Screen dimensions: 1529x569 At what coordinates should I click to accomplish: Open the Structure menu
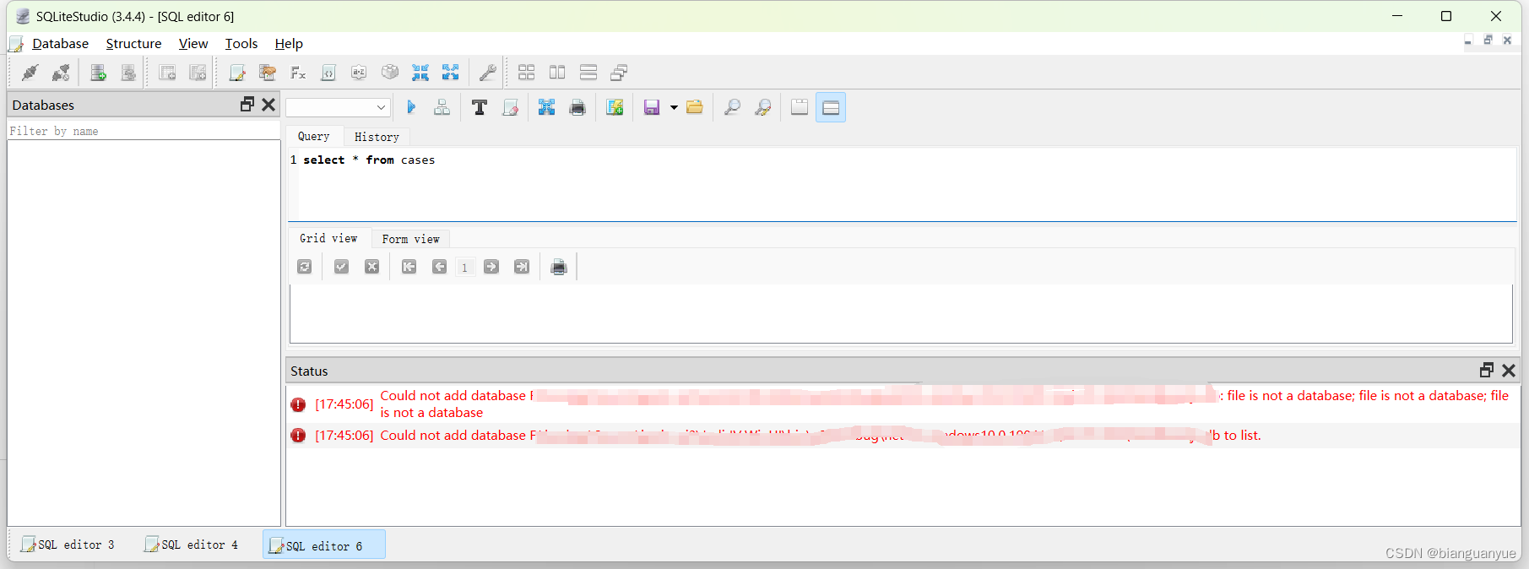133,44
